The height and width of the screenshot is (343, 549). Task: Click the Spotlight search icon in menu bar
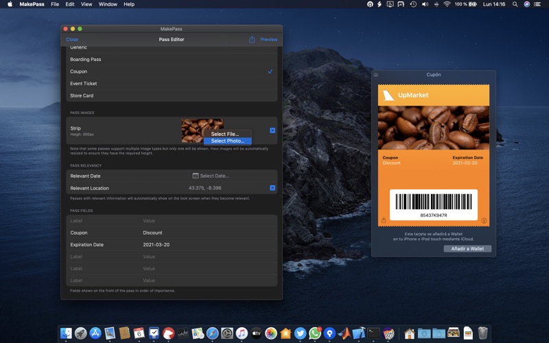pos(515,4)
